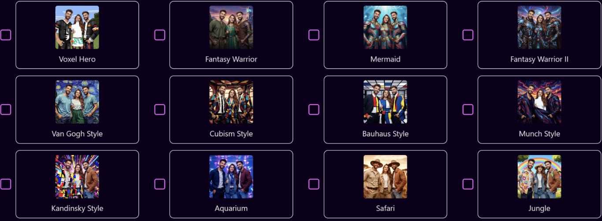602x221 pixels.
Task: Tick the Munch Style checkbox
Action: click(468, 109)
